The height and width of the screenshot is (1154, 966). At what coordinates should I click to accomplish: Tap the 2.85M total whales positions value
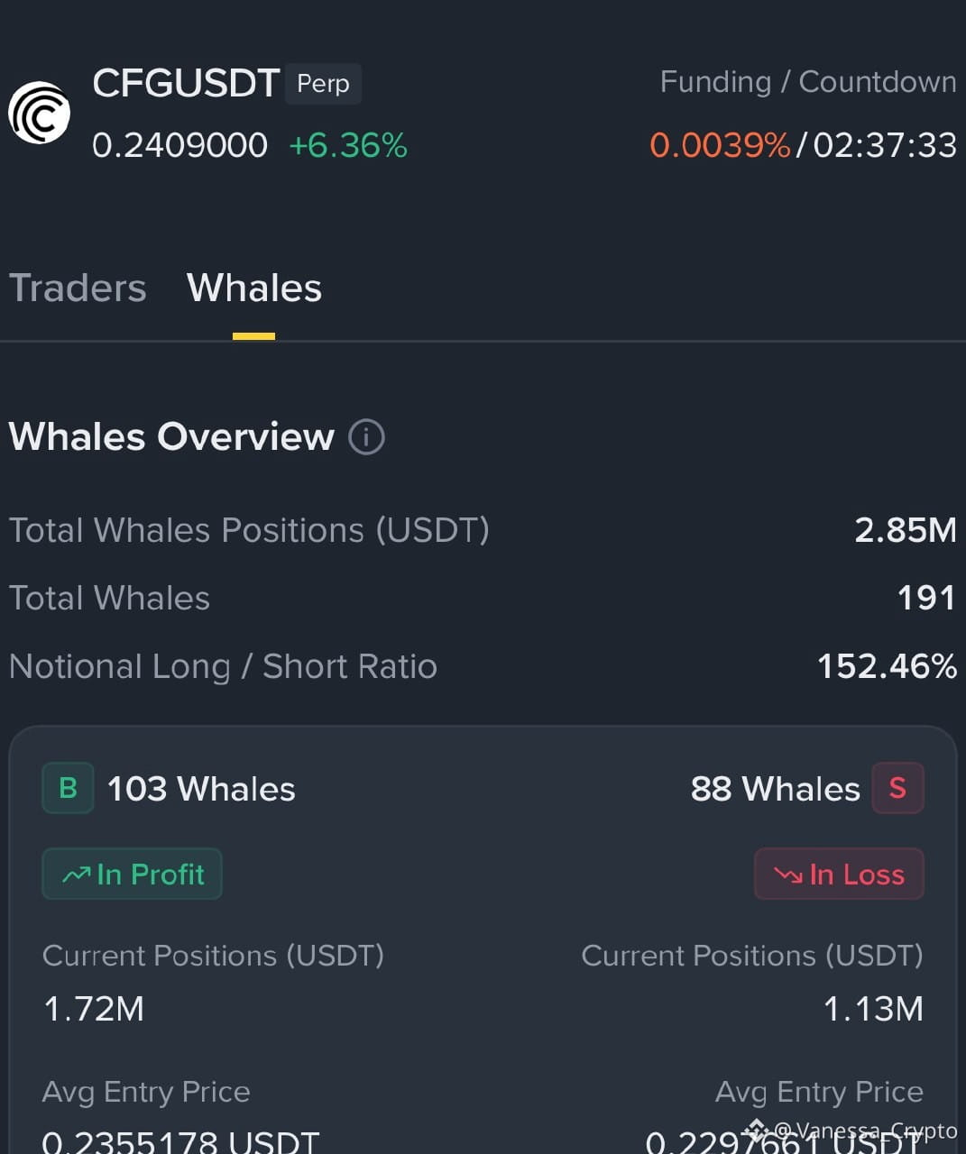click(906, 530)
